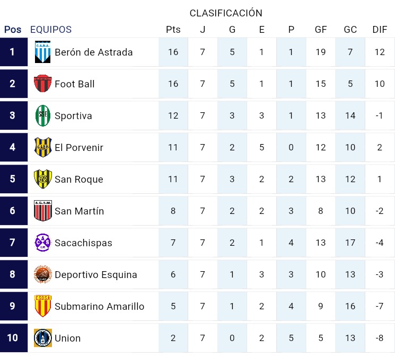Screen dimensions: 395x358
Task: Click the Deportivo Esquina team name
Action: (96, 274)
